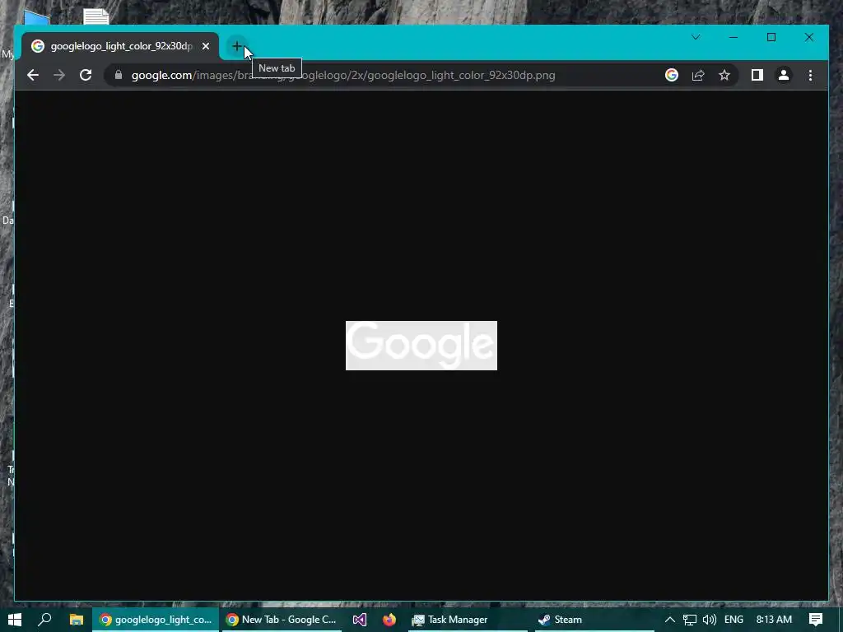Open the Chrome profile menu
The height and width of the screenshot is (632, 843).
point(784,75)
